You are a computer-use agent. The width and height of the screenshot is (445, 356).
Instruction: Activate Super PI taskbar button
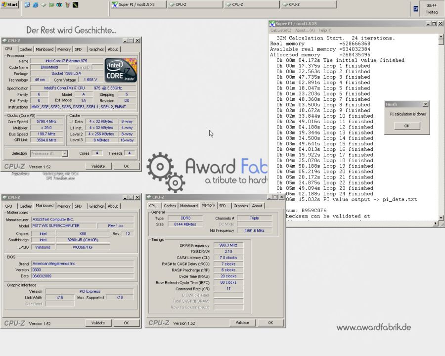coord(138,4)
